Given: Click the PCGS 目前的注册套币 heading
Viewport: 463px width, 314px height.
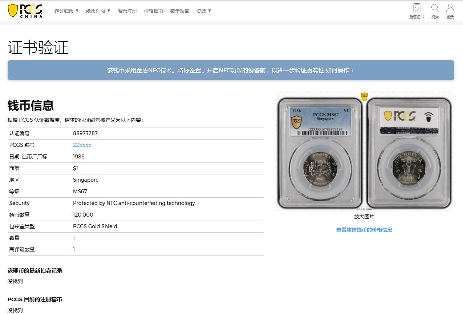Looking at the screenshot, I should click(x=35, y=299).
